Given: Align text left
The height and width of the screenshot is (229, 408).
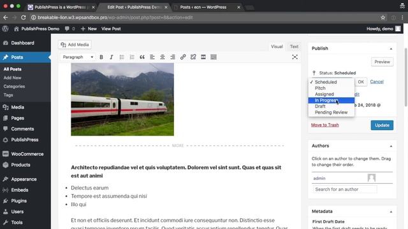Looking at the screenshot, I should point(152,57).
